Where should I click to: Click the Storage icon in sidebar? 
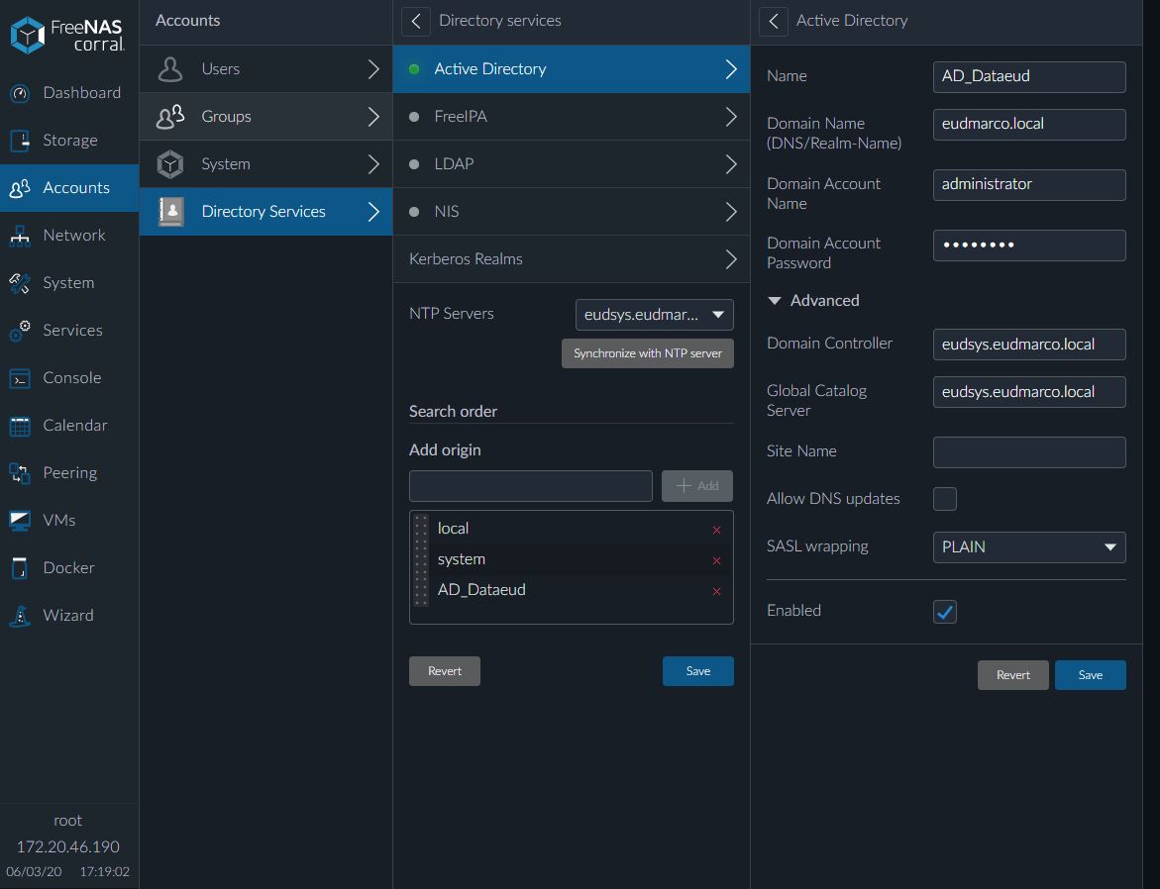[x=20, y=141]
